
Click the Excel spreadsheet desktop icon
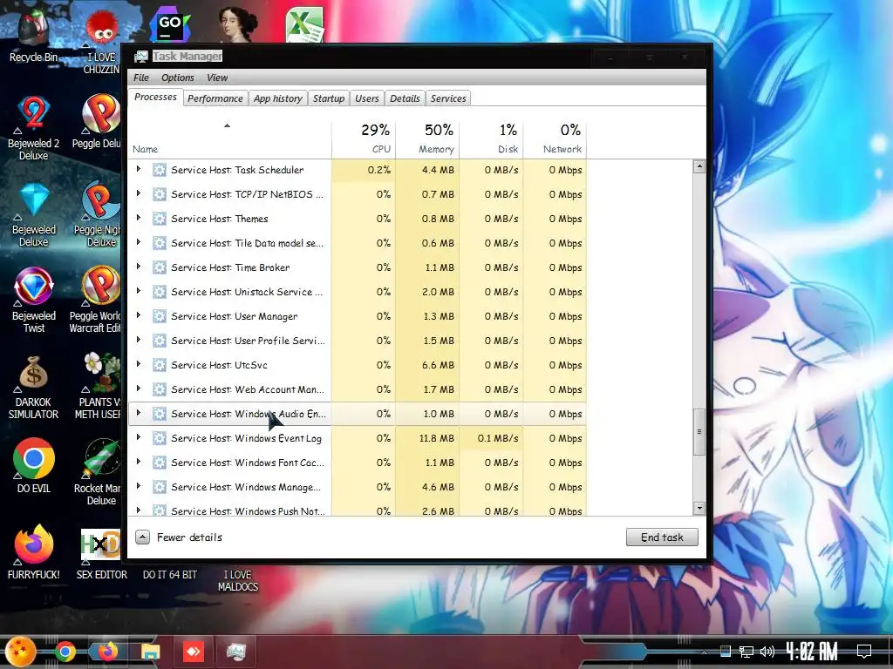[304, 24]
